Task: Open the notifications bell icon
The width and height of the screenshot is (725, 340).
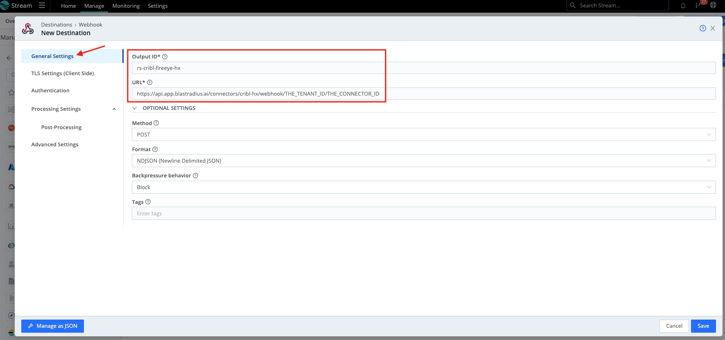Action: [x=683, y=6]
